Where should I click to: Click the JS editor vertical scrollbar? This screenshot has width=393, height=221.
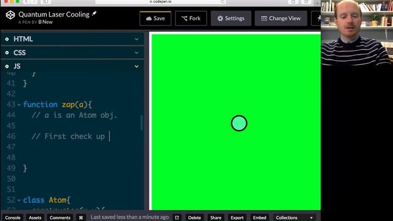(142, 123)
